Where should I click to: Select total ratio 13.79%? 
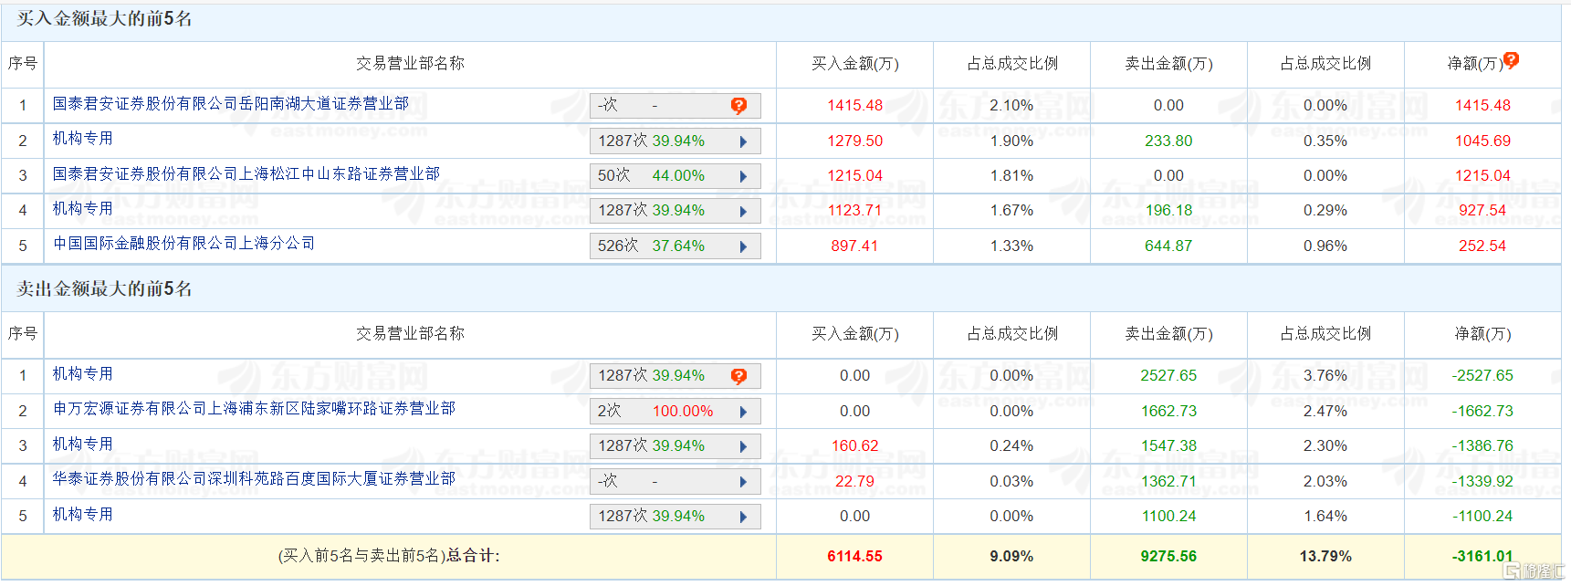(x=1325, y=556)
